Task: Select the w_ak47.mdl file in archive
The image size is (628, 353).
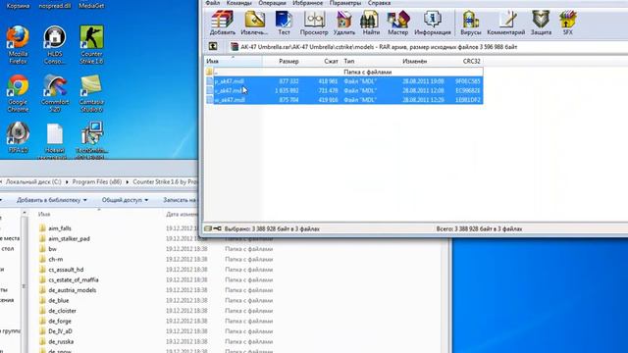Action: [344, 100]
